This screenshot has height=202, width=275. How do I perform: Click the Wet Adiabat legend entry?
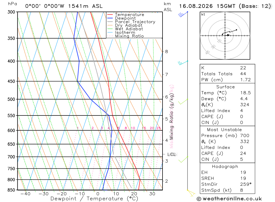[x=129, y=29]
